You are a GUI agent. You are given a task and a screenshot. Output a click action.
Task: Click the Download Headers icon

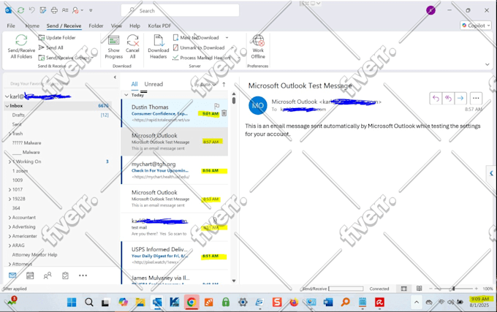click(x=158, y=40)
